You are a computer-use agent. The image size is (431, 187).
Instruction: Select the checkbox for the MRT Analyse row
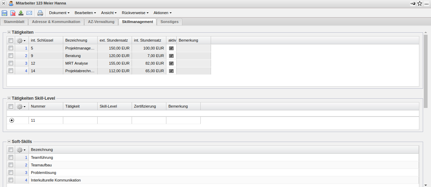(11, 63)
